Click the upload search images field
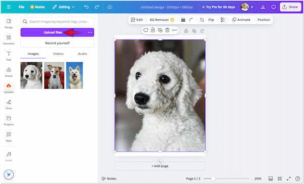This screenshot has width=304, height=184. click(x=57, y=21)
